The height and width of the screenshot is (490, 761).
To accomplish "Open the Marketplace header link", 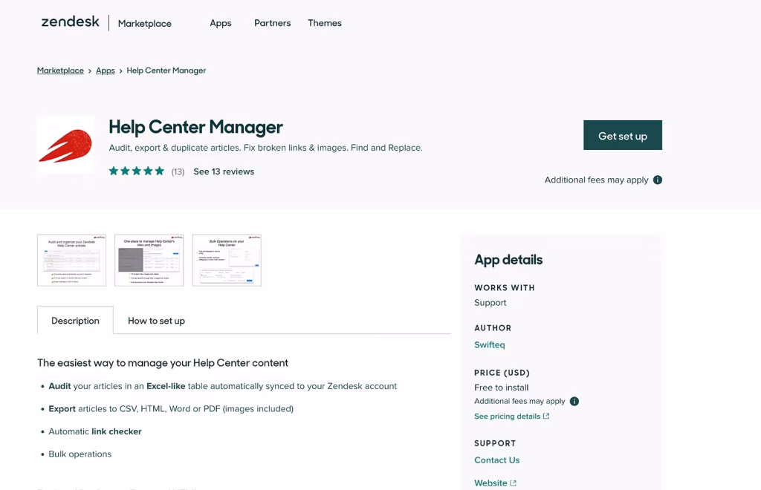I will click(x=145, y=23).
